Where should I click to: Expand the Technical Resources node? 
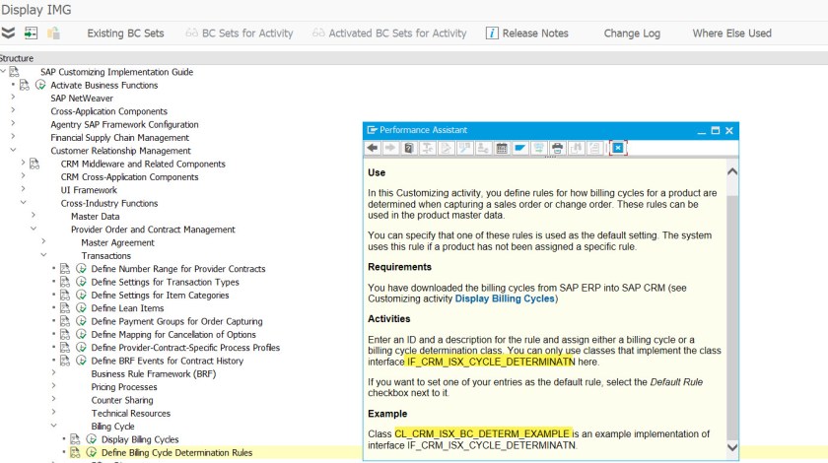pos(54,413)
